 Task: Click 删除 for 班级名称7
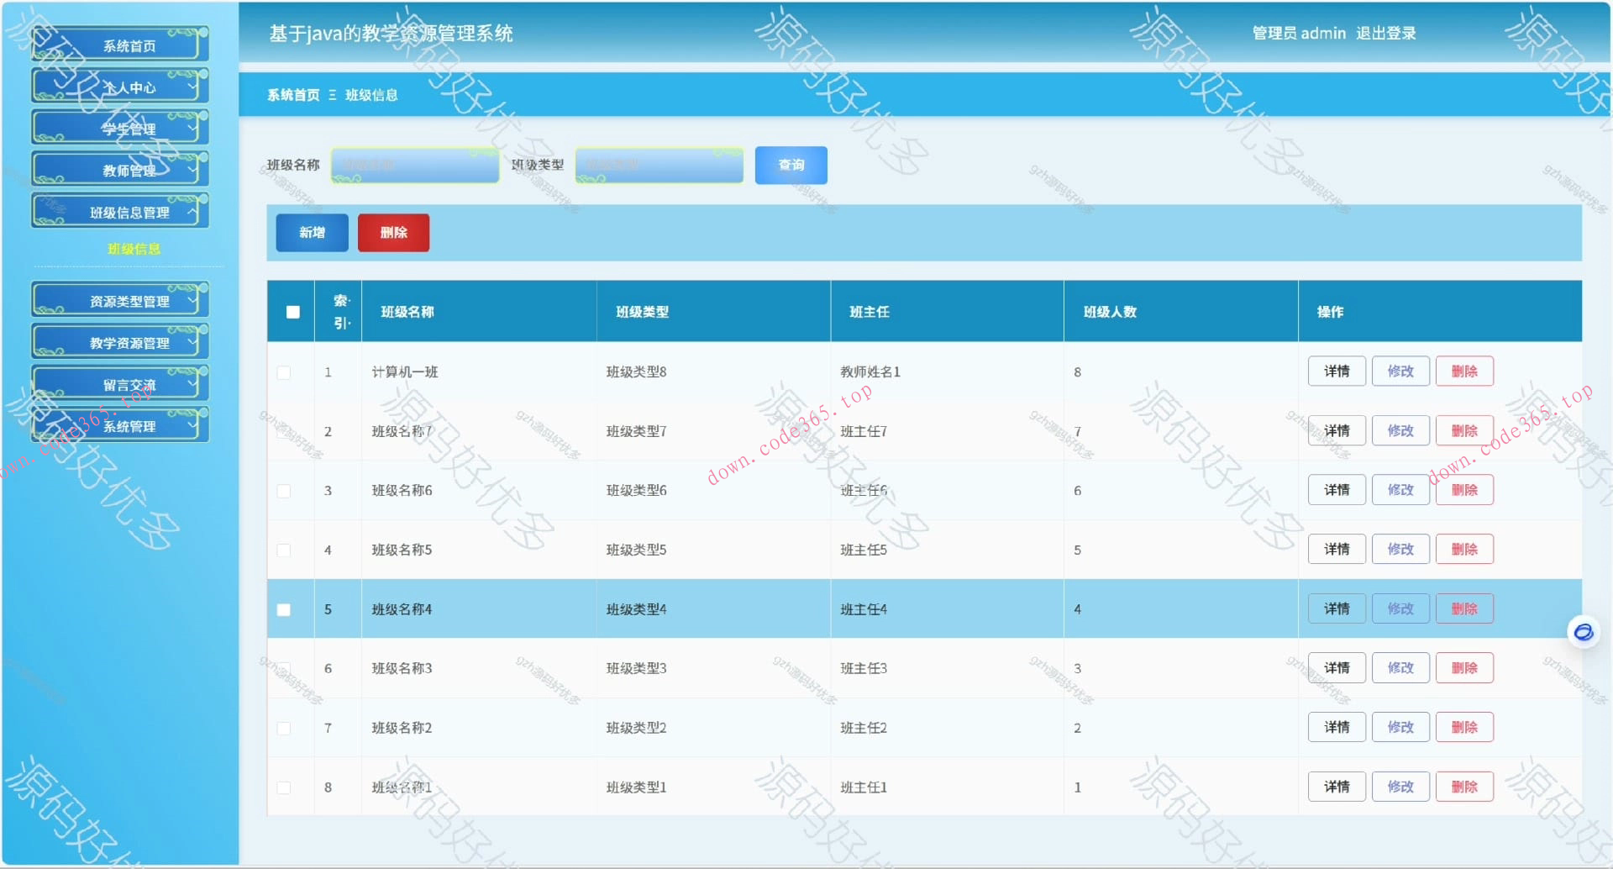1464,431
